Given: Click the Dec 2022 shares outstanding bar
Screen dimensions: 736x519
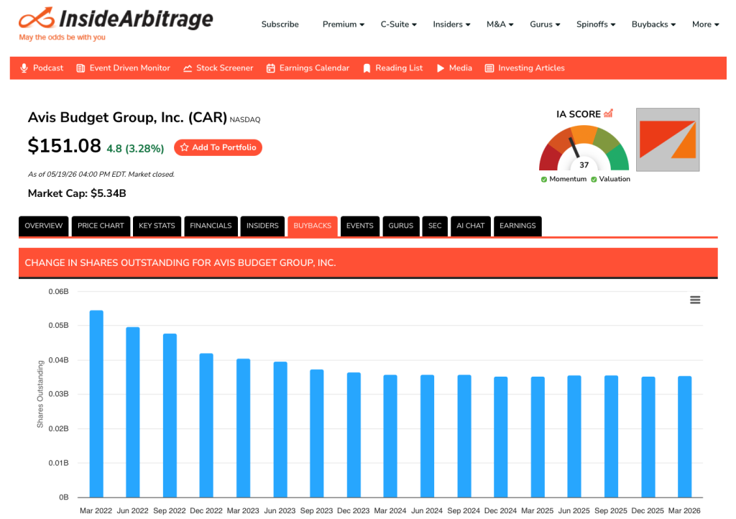Looking at the screenshot, I should [206, 425].
